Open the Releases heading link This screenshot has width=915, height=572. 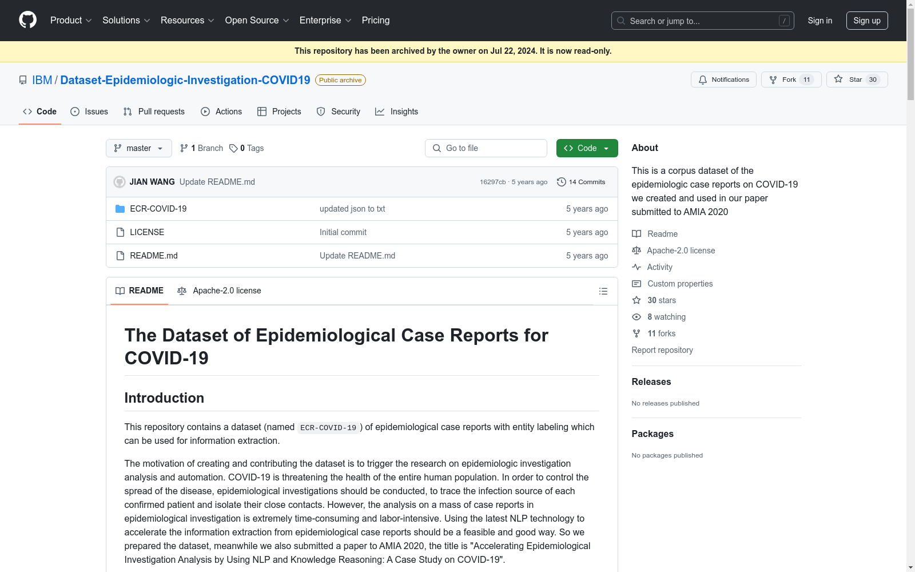tap(651, 382)
